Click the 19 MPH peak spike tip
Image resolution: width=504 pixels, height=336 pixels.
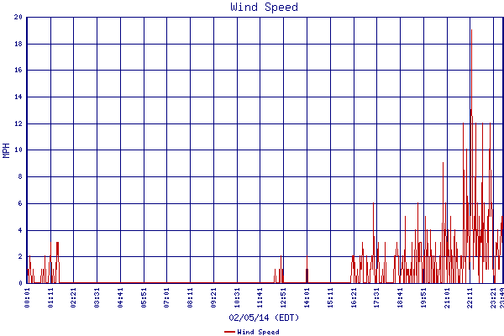pyautogui.click(x=471, y=30)
